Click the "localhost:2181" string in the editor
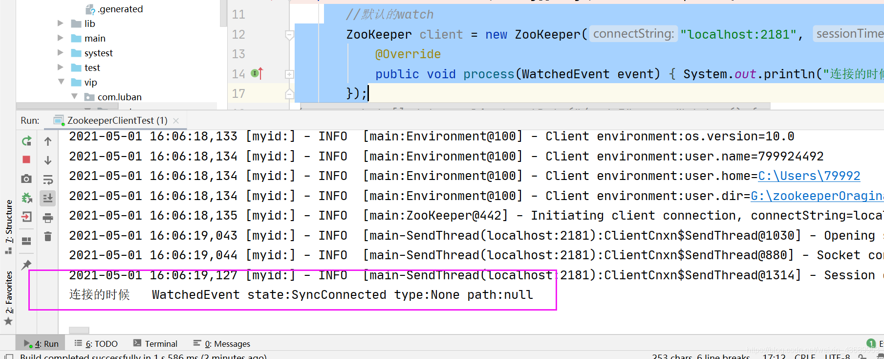The image size is (884, 359). click(x=739, y=34)
